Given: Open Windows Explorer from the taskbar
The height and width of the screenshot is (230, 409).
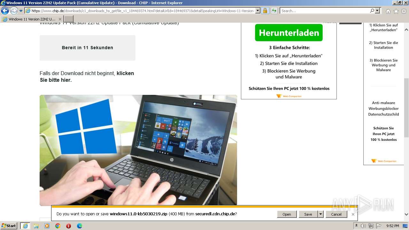Looking at the screenshot, I should coord(36,226).
